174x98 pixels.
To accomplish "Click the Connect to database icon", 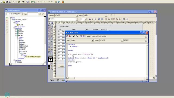I will pyautogui.click(x=23, y=2).
